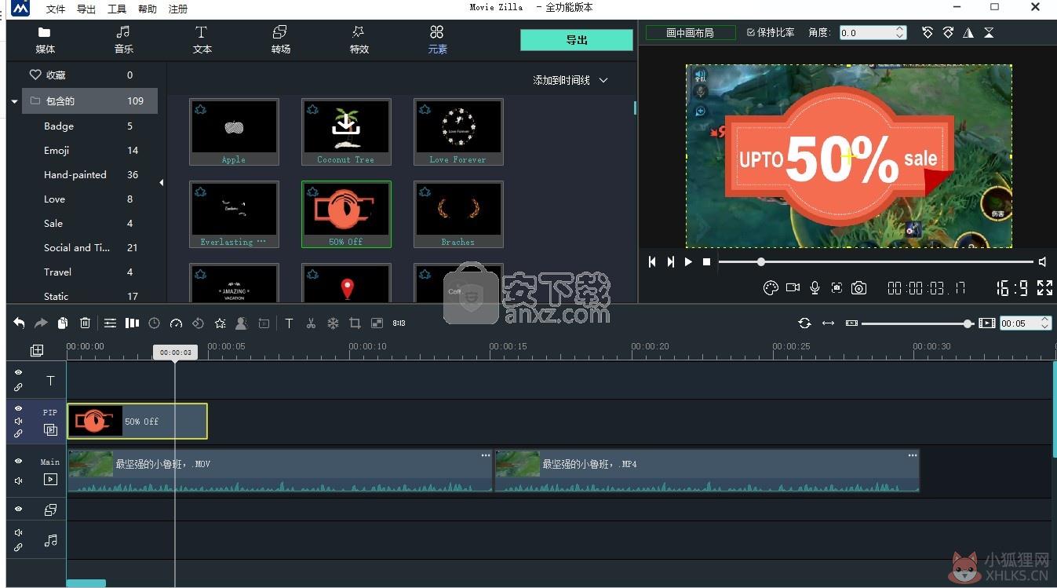The image size is (1057, 588).
Task: Record voiceover with microphone icon
Action: pyautogui.click(x=815, y=288)
